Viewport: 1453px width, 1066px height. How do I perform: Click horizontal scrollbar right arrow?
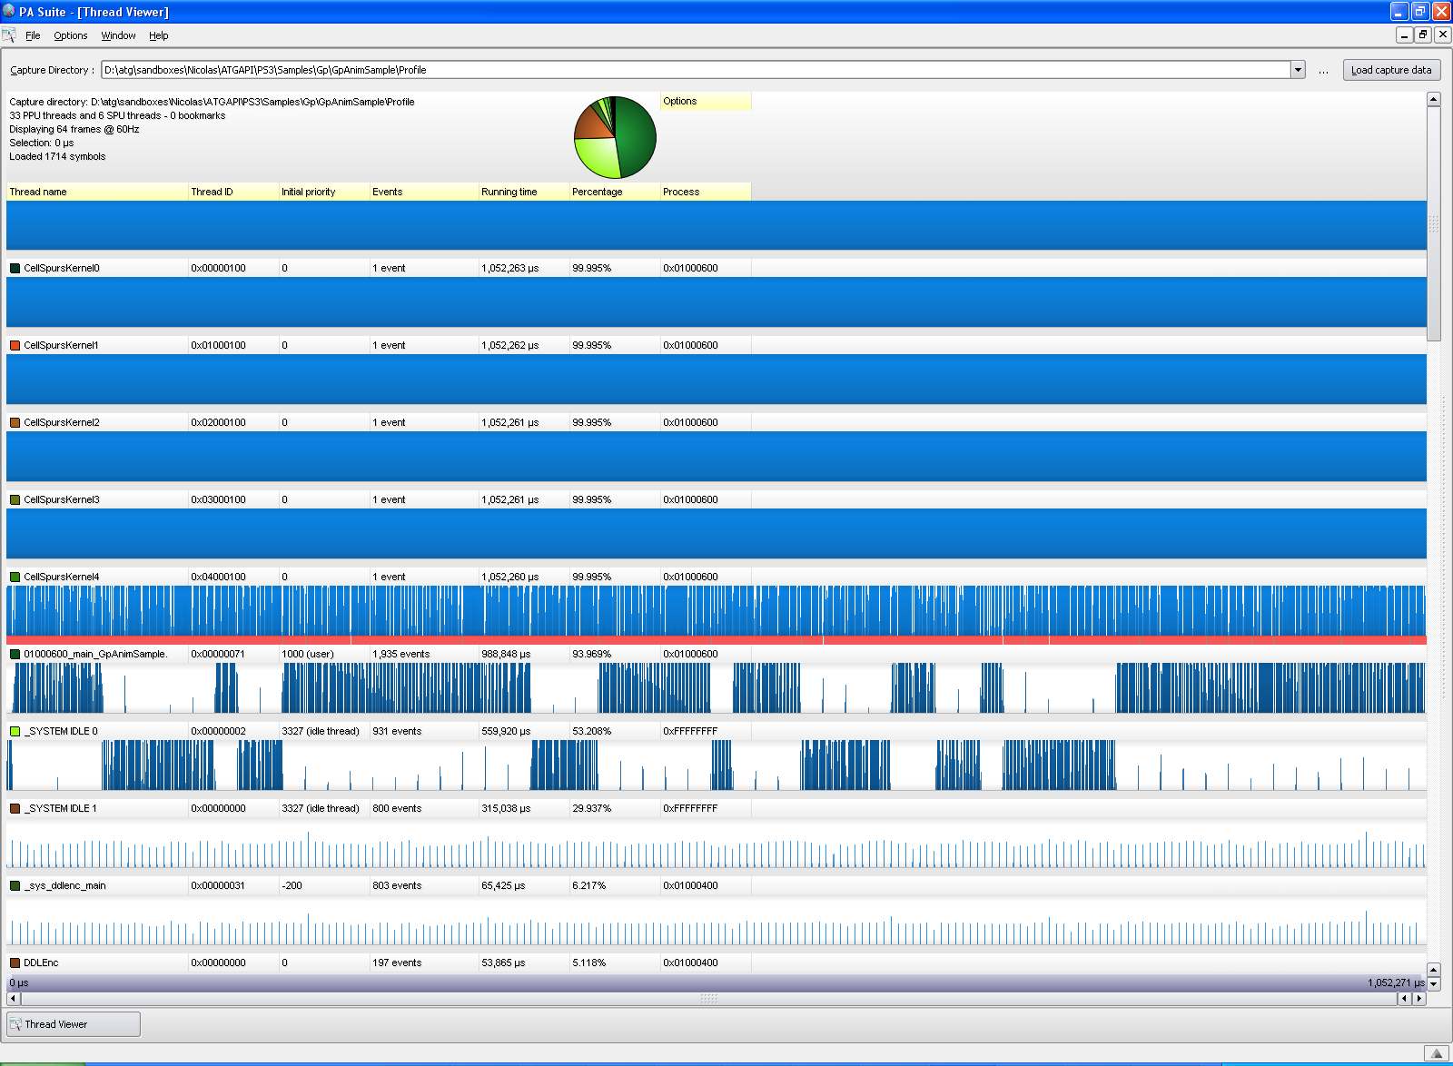[x=1419, y=998]
